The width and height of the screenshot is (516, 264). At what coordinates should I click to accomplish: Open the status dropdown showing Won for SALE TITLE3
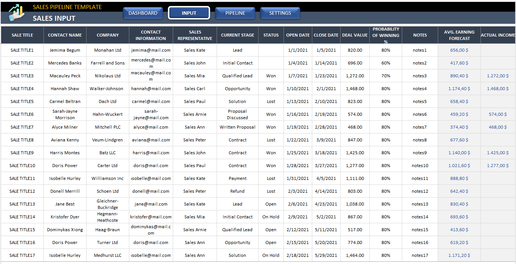pyautogui.click(x=271, y=75)
